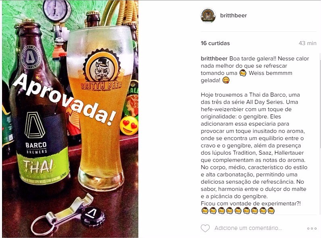
Task: Click the heart-eyes emoji sticker on photo
Action: click(129, 126)
